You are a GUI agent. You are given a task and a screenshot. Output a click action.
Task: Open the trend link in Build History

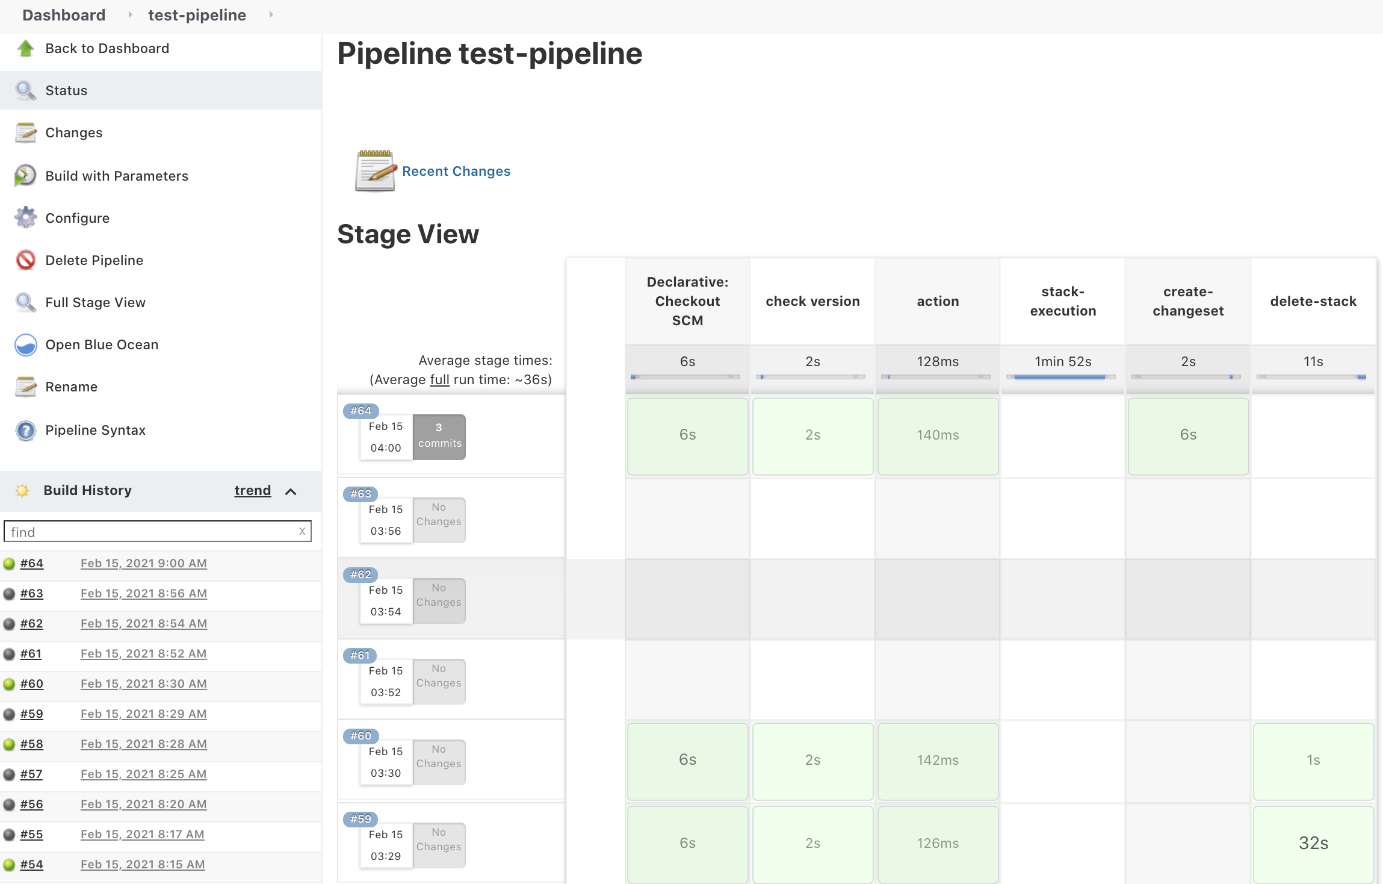coord(252,490)
